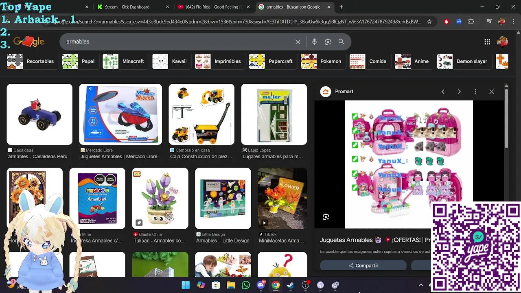Screen dimensions: 521x293
Task: Click the Compartir share button
Action: pos(363,266)
